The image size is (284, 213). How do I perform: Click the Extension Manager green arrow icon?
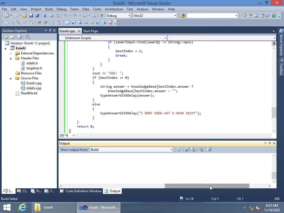pos(274,16)
